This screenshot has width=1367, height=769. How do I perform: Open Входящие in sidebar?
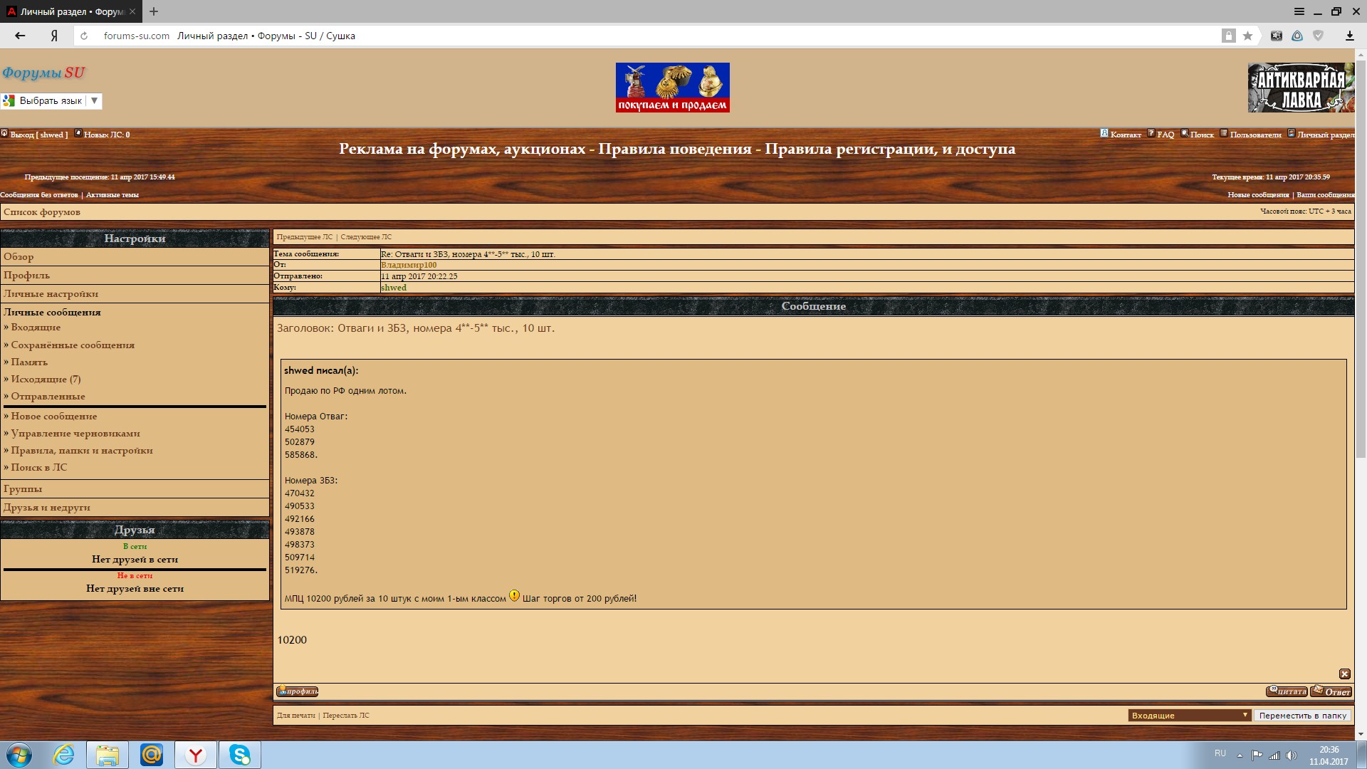pos(36,328)
